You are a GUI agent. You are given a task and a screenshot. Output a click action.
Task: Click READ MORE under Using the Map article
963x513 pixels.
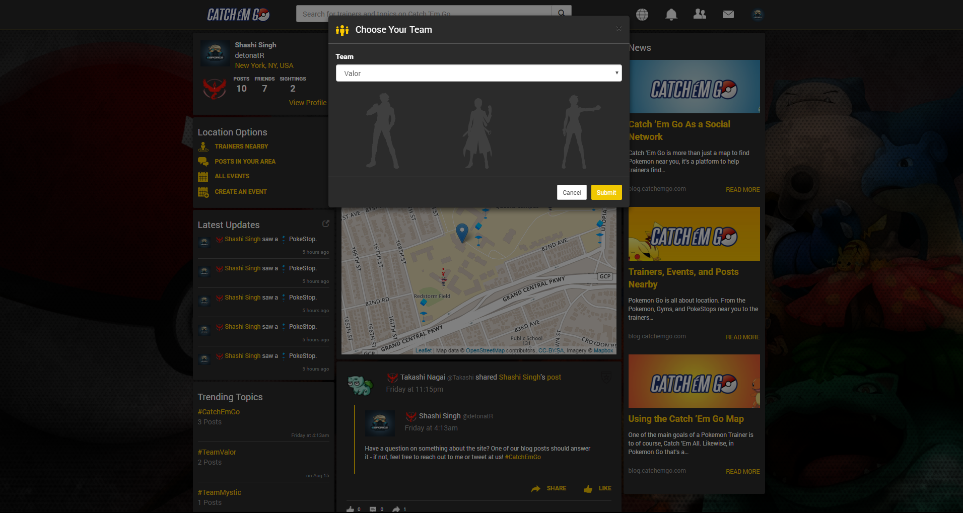(x=743, y=472)
